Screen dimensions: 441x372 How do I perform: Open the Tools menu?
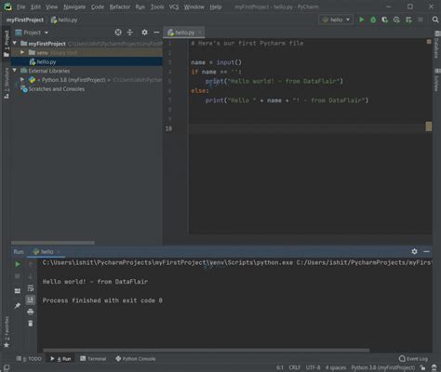[x=157, y=7]
